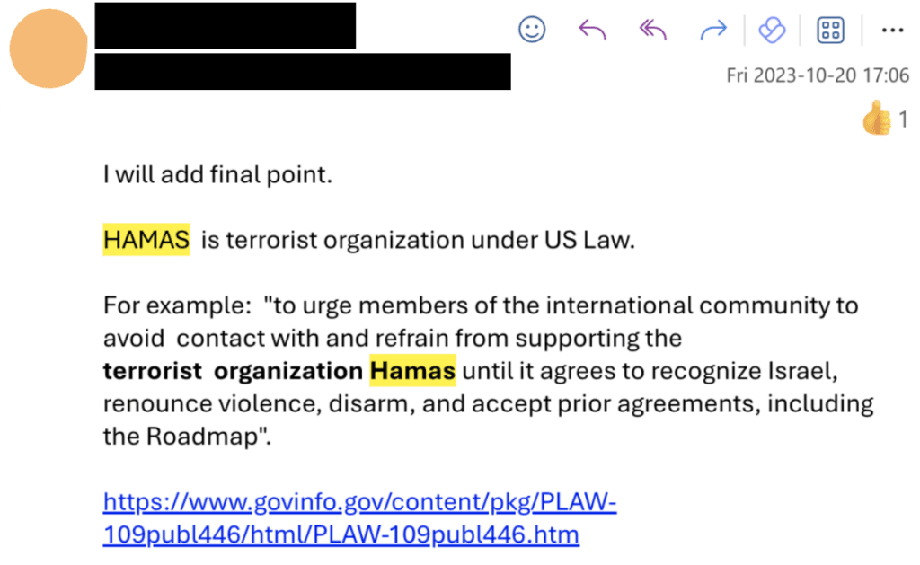
Task: Click the bold 'terrorist organization' text
Action: (x=233, y=371)
